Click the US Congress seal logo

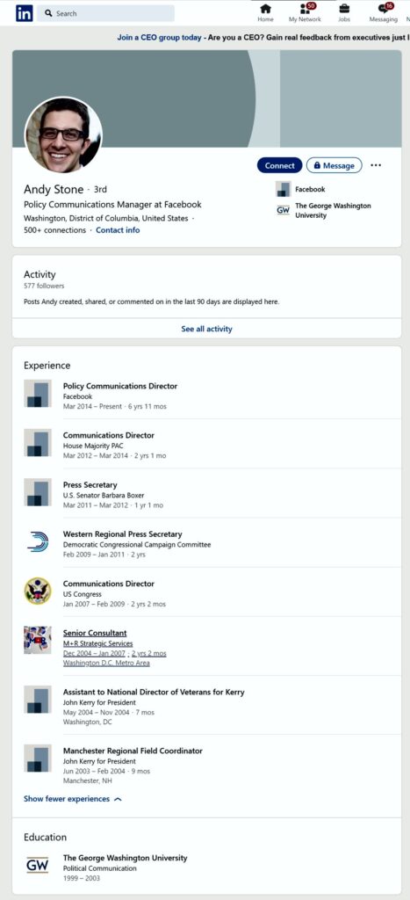pyautogui.click(x=38, y=591)
